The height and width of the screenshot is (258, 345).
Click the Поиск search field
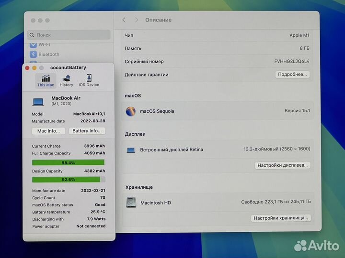(69, 35)
